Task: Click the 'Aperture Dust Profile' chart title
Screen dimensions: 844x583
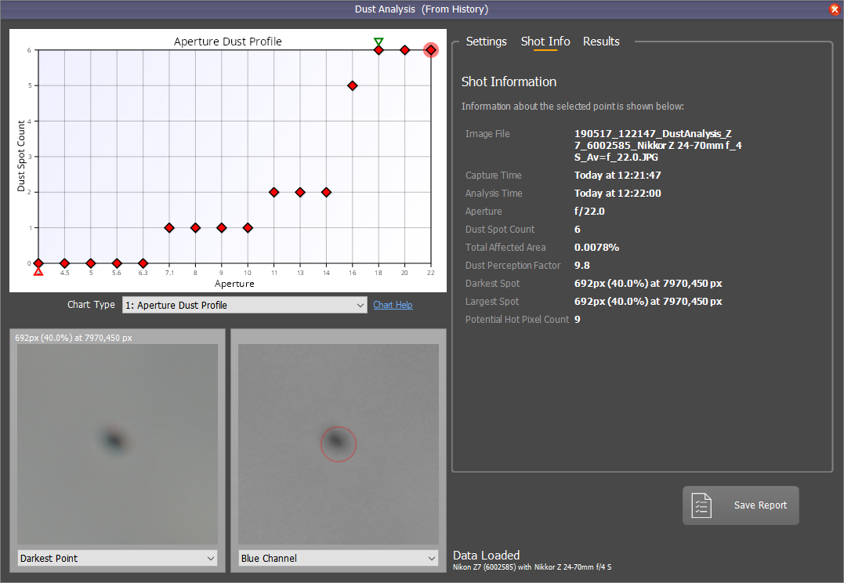Action: pos(228,42)
